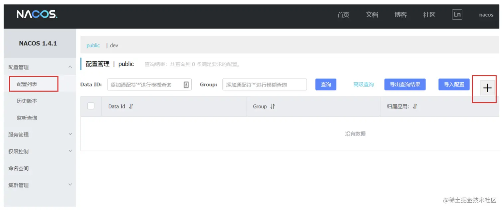Image resolution: width=503 pixels, height=210 pixels.
Task: Focus the Data ID search input
Action: [x=149, y=85]
